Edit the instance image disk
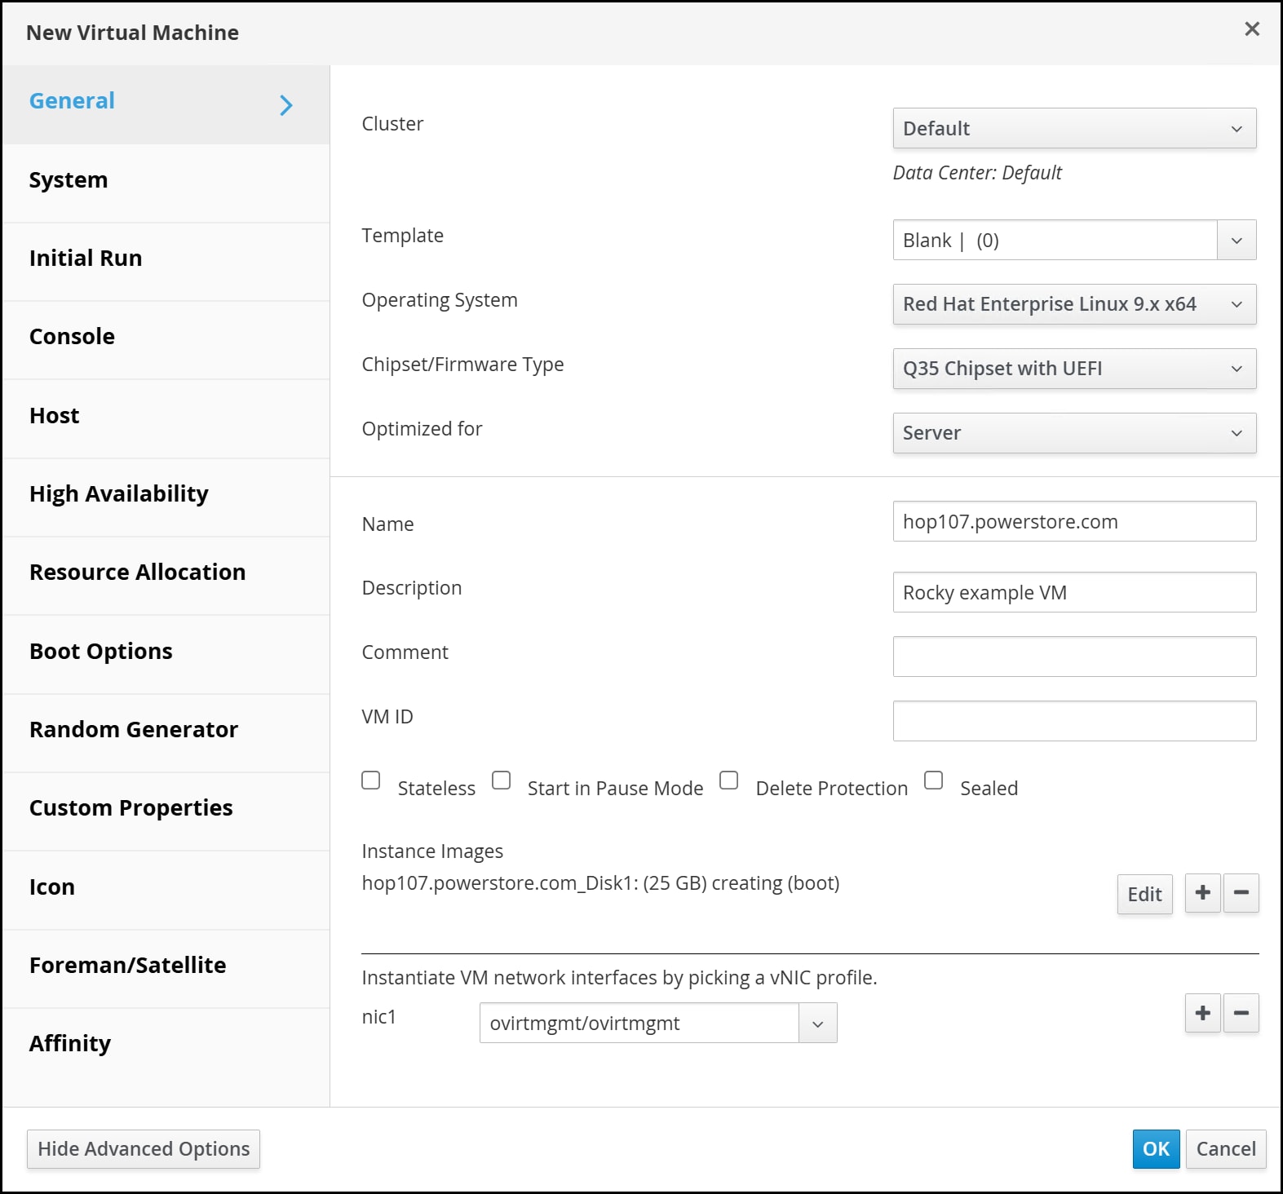Screen dimensions: 1283x1194 [x=1144, y=895]
